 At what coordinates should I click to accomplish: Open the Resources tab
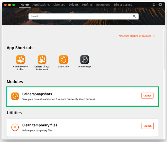[x=103, y=5]
